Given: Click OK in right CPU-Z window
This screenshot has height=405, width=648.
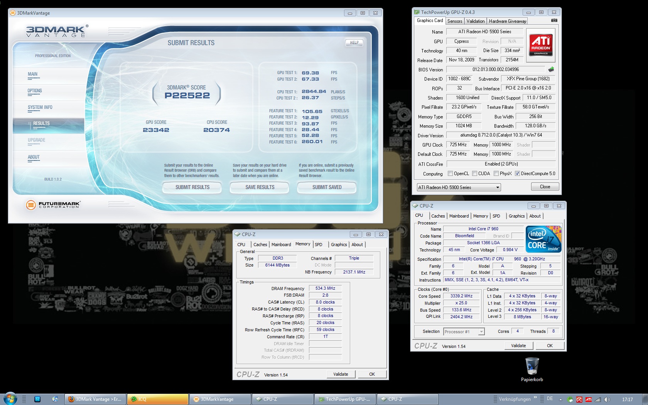Looking at the screenshot, I should click(x=550, y=346).
